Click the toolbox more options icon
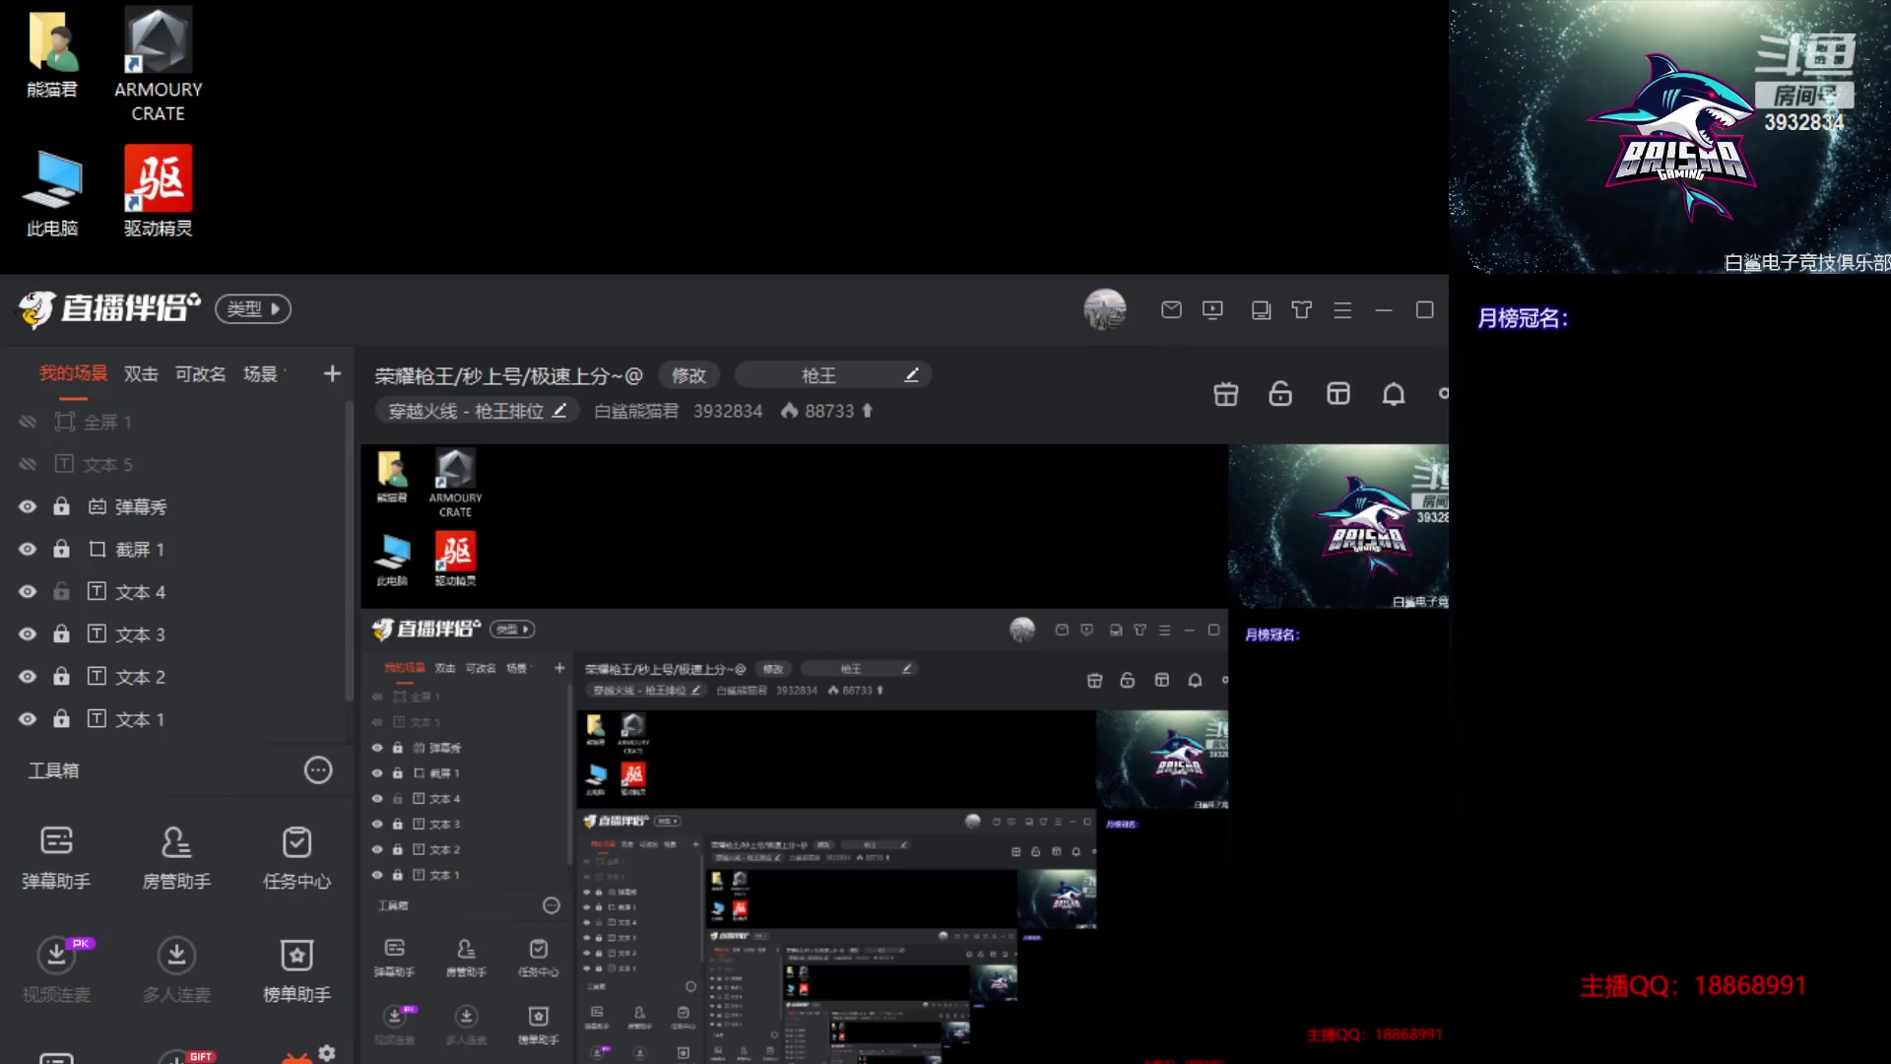The width and height of the screenshot is (1891, 1064). pyautogui.click(x=318, y=770)
